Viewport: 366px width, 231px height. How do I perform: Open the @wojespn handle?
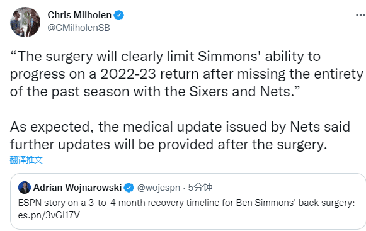[x=159, y=188]
